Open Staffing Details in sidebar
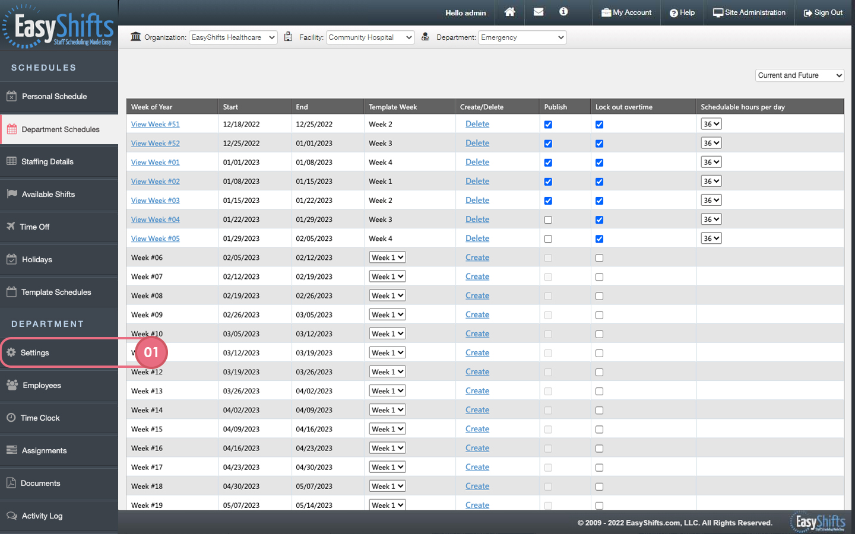Image resolution: width=855 pixels, height=534 pixels. coord(47,161)
